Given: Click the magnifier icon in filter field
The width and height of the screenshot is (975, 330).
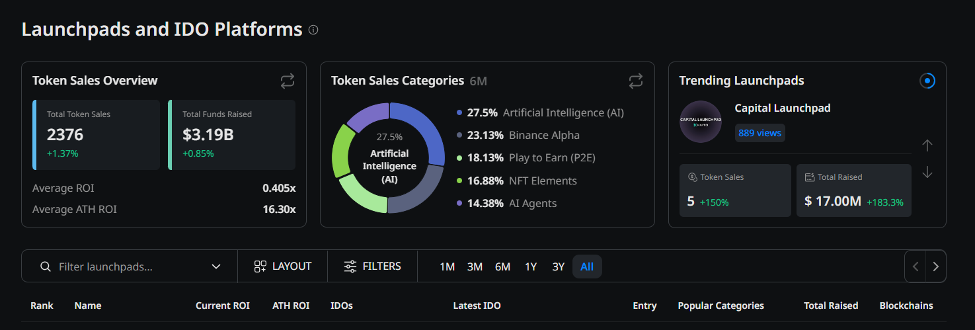Looking at the screenshot, I should click(x=46, y=267).
